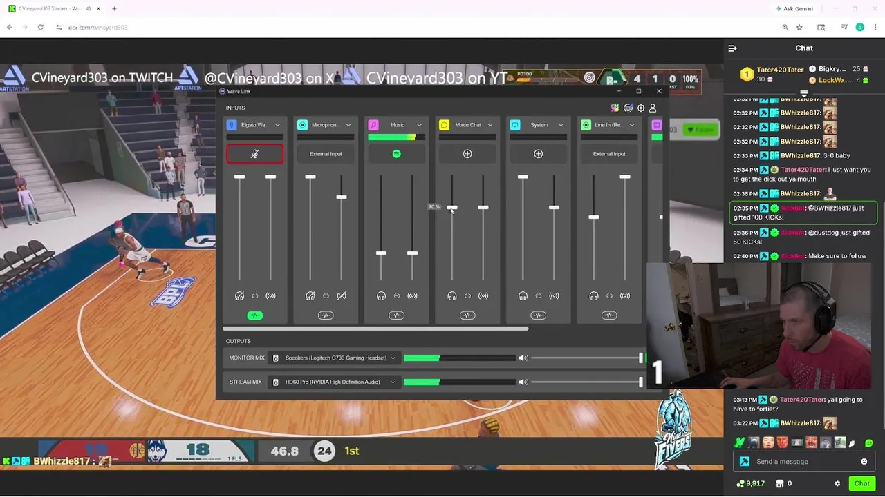
Task: Open audio effects for System channel
Action: pos(538,315)
